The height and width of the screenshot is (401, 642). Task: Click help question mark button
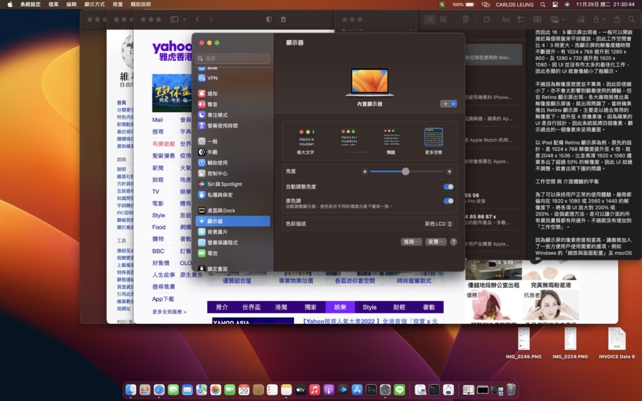453,242
